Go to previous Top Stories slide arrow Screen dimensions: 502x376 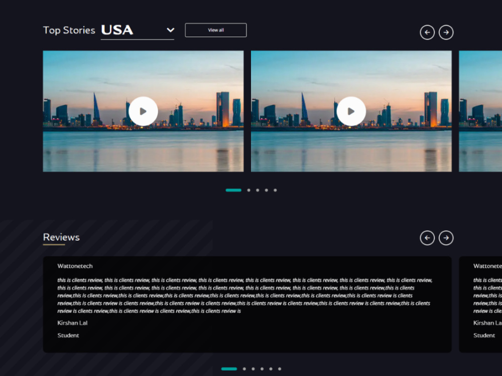[x=427, y=32]
